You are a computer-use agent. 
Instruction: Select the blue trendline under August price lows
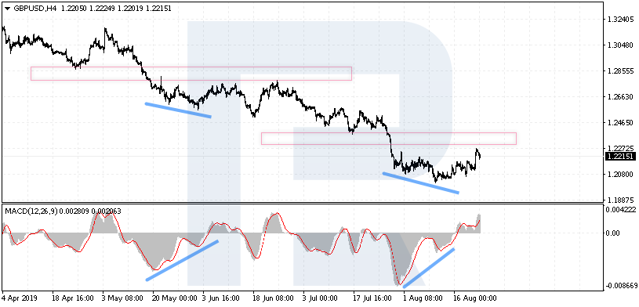(420, 182)
